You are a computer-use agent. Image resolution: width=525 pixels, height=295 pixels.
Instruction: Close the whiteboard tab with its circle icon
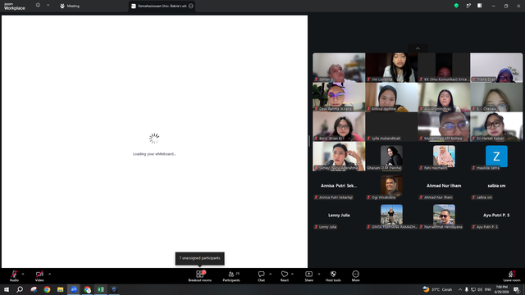[x=191, y=6]
